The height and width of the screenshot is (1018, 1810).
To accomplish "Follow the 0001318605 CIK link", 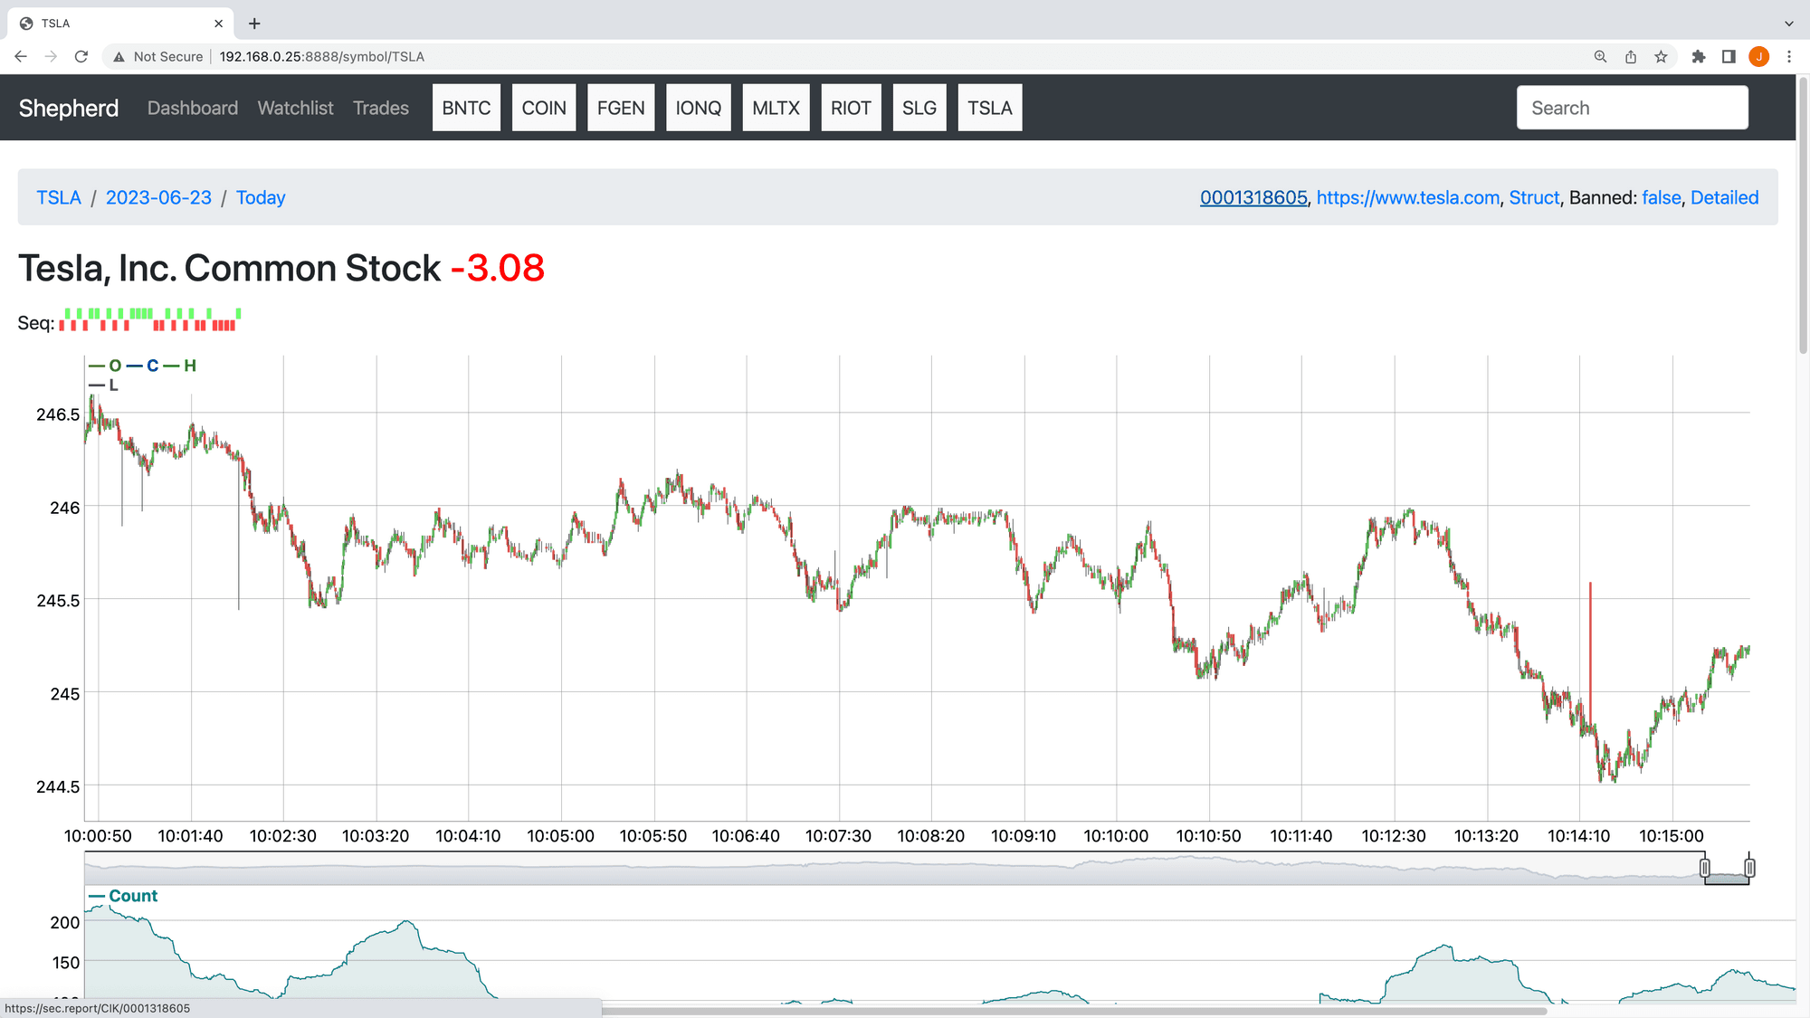I will click(1253, 197).
